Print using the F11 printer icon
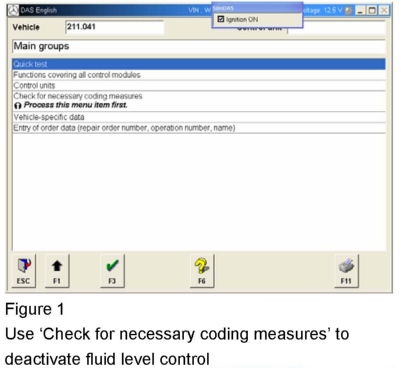The height and width of the screenshot is (368, 401). [346, 270]
